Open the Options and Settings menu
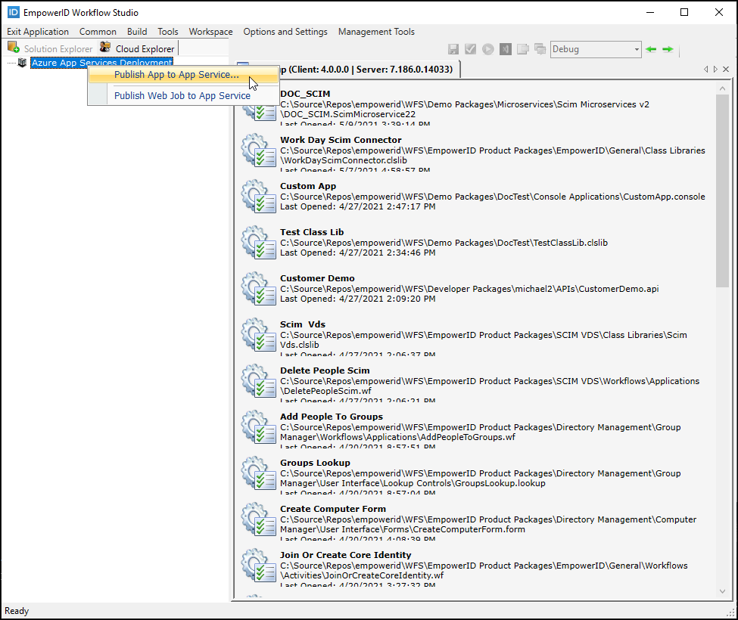 point(285,32)
